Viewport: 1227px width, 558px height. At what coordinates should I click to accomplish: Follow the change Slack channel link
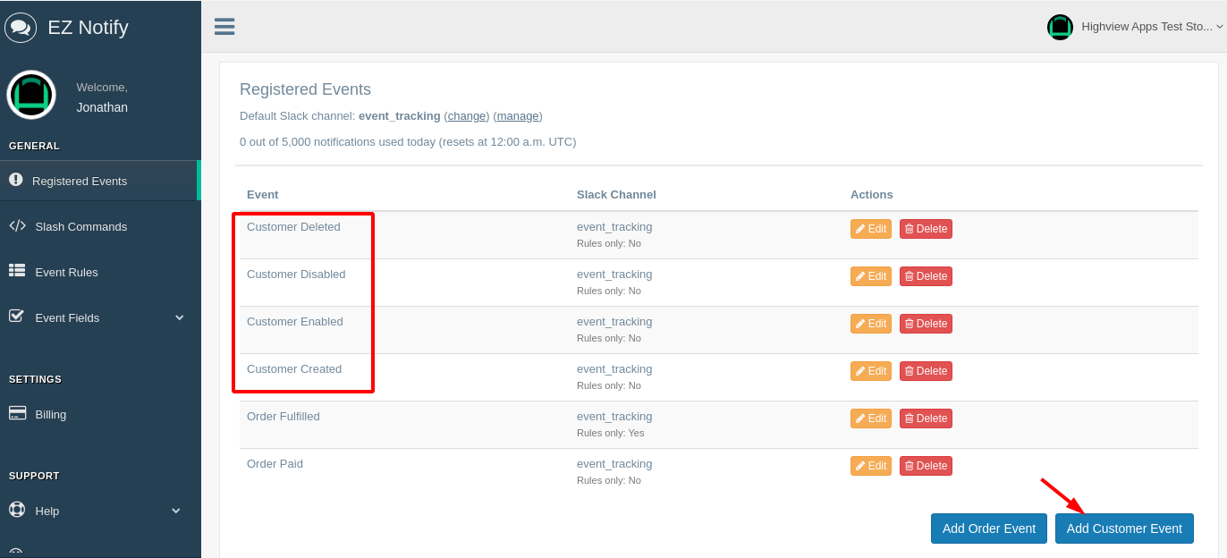coord(467,116)
